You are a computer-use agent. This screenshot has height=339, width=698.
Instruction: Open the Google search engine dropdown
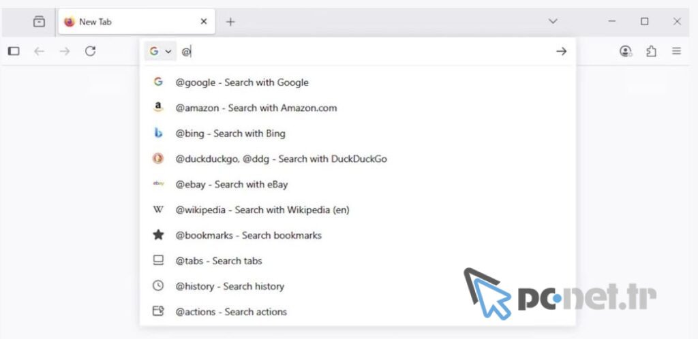pos(160,51)
